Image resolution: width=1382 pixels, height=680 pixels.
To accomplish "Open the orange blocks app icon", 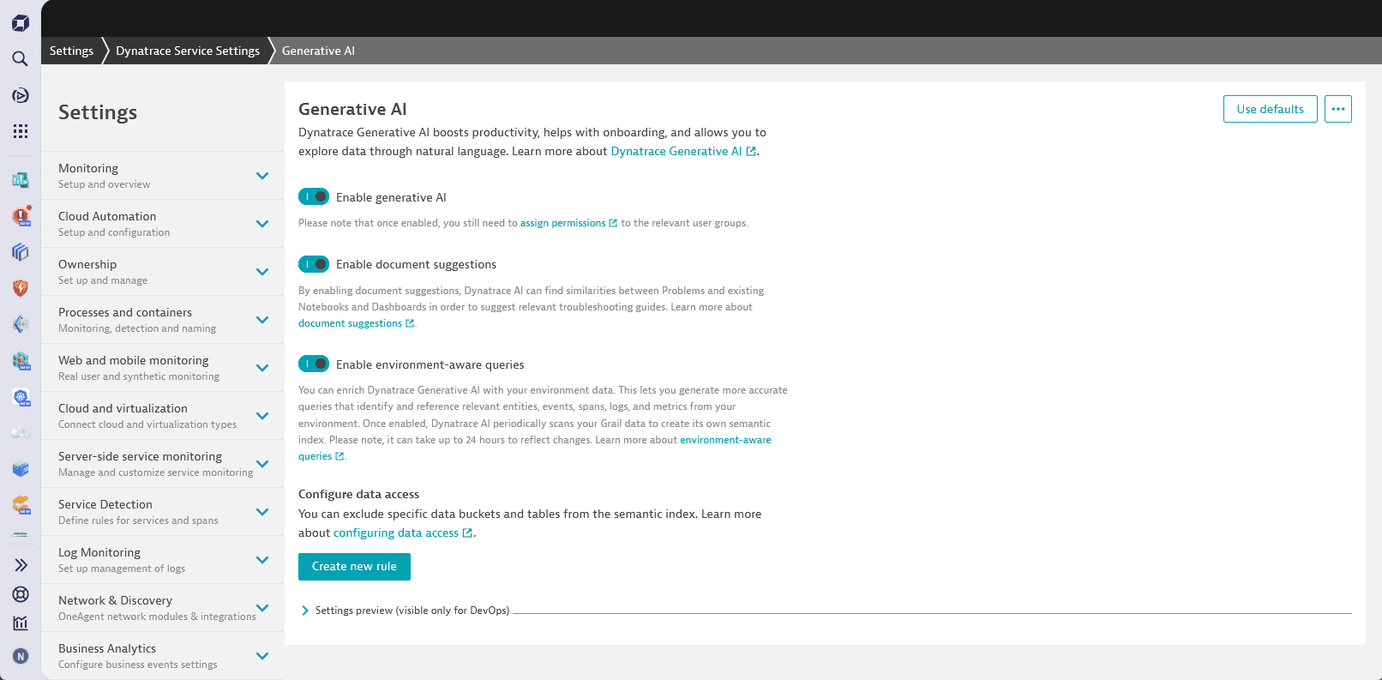I will point(21,505).
